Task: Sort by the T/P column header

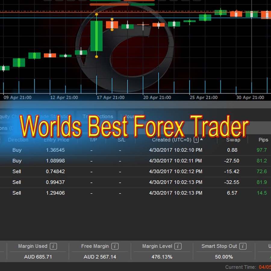Action: 93,140
